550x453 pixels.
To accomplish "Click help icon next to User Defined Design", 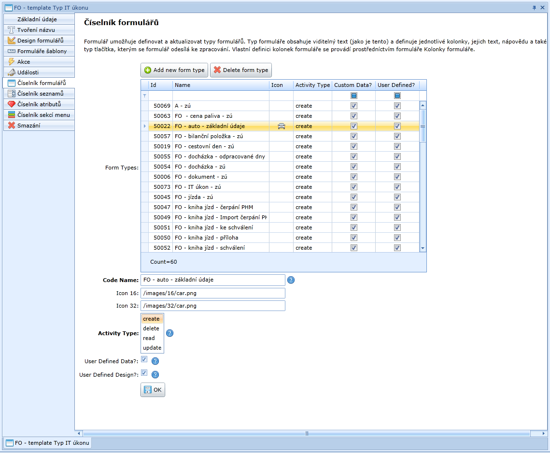I will tap(155, 374).
